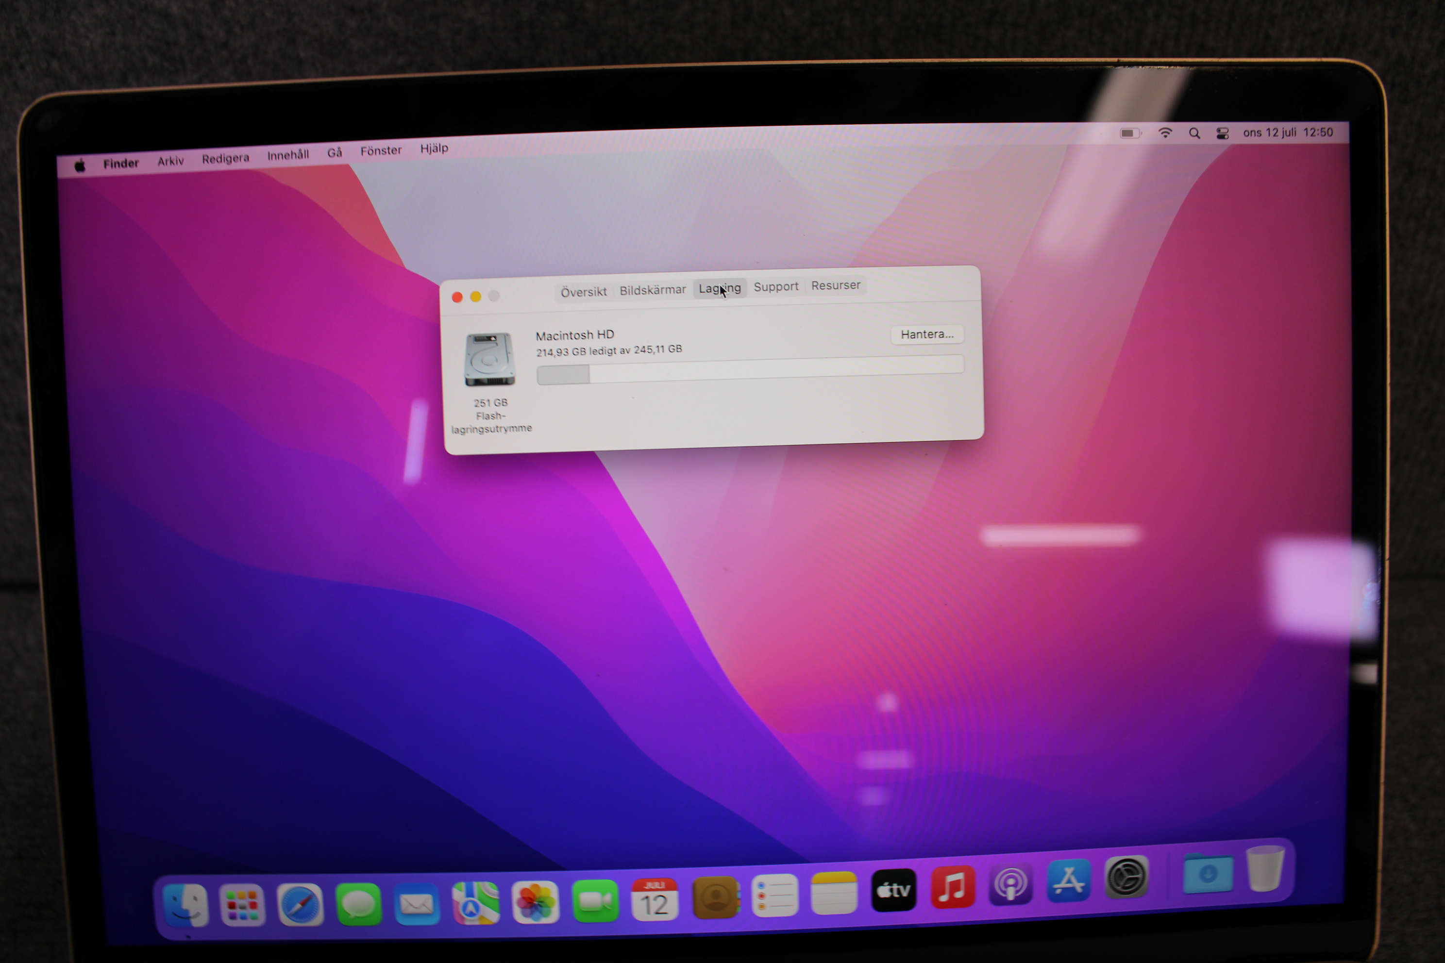Open the Messages app icon
1445x963 pixels.
(359, 904)
